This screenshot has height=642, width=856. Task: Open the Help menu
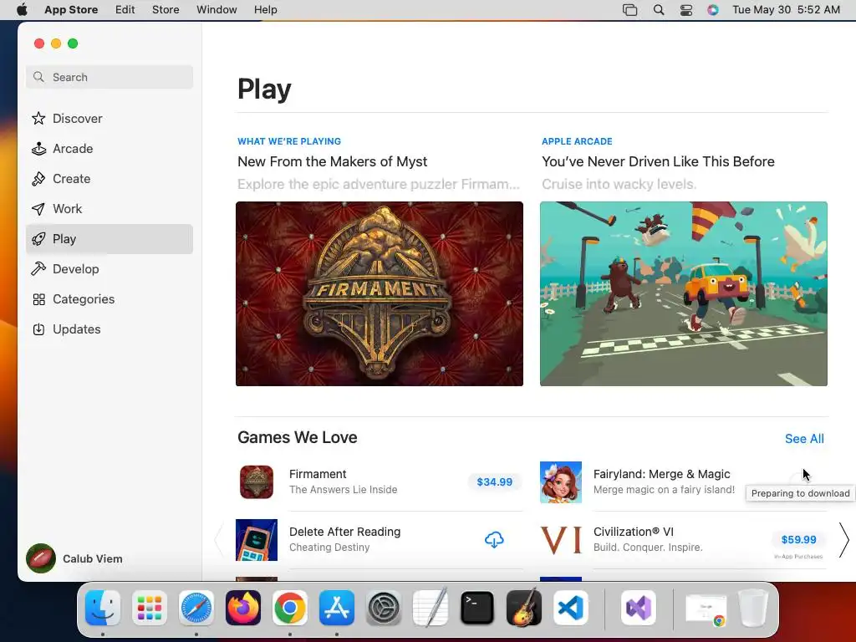point(265,10)
